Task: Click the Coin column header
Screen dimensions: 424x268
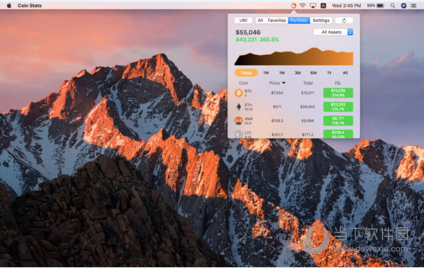Action: [x=243, y=83]
